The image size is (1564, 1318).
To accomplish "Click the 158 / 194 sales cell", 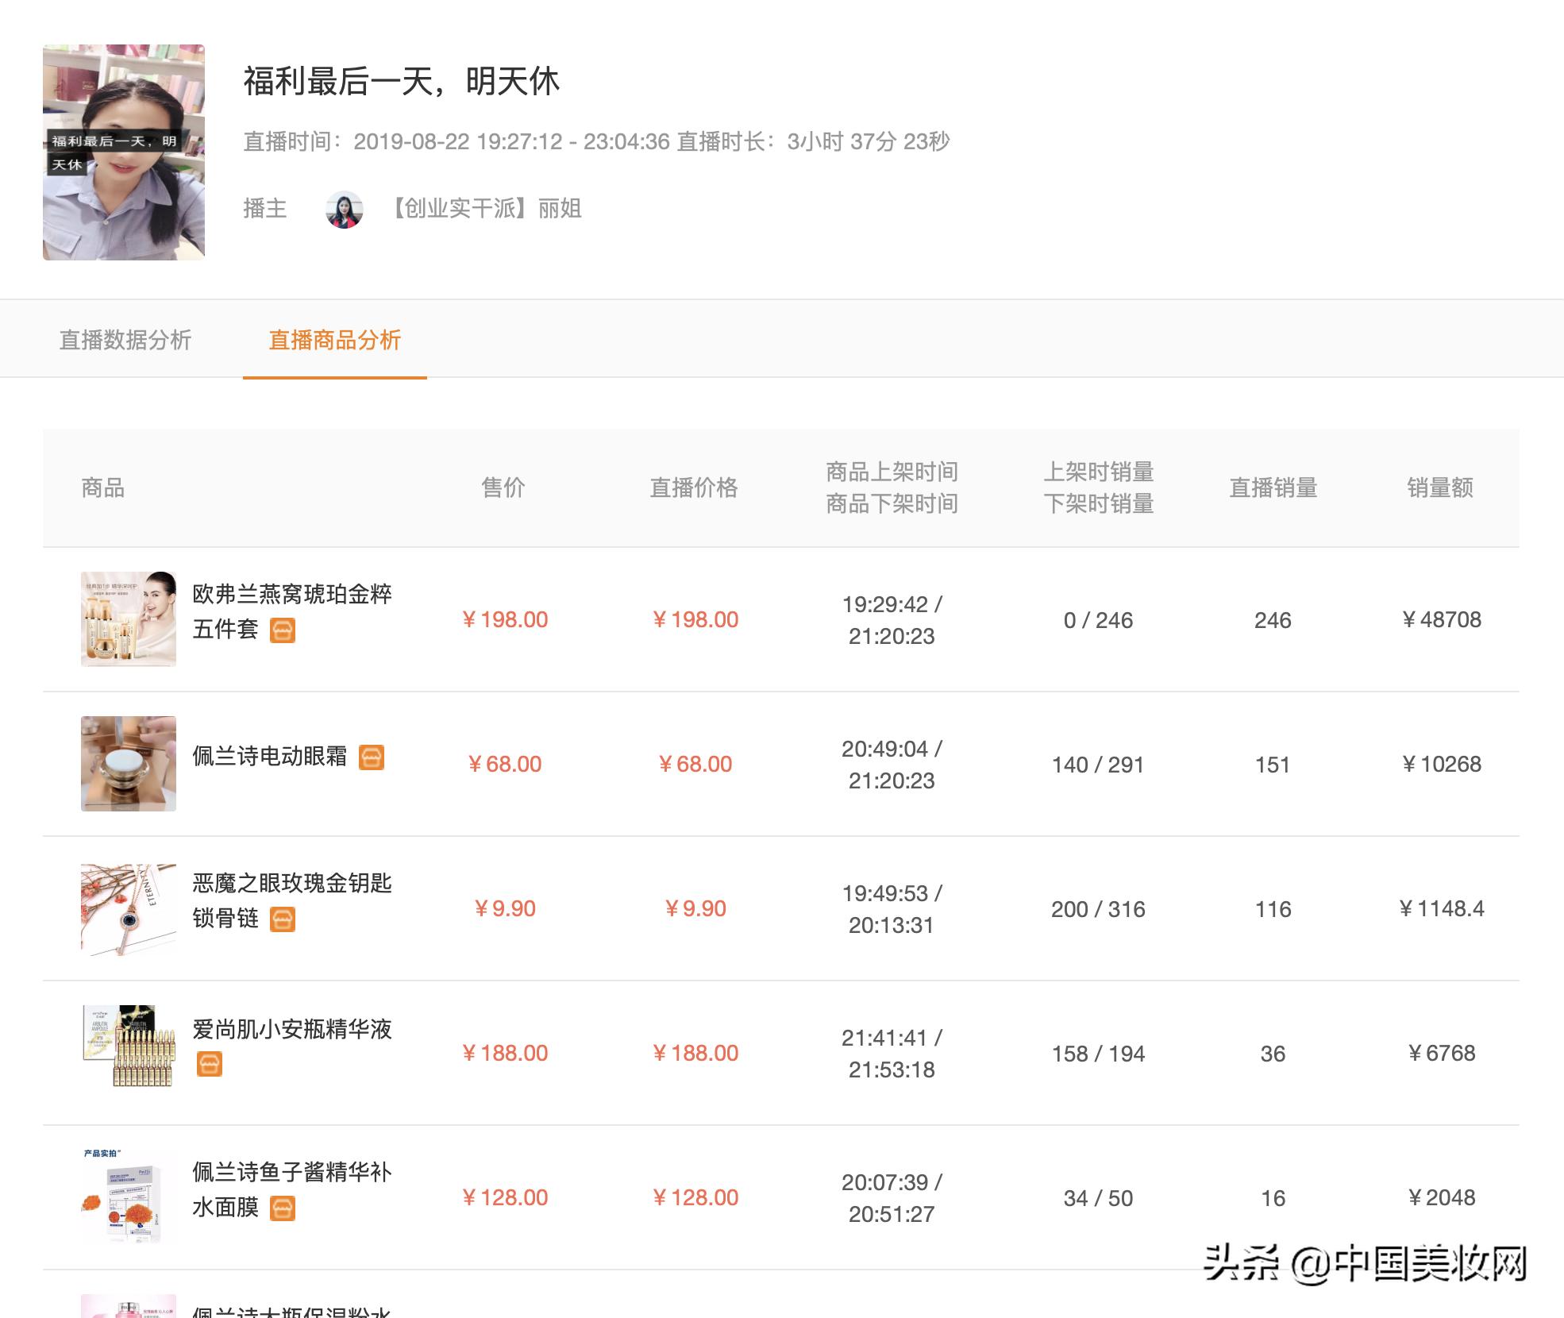I will [x=1098, y=1054].
